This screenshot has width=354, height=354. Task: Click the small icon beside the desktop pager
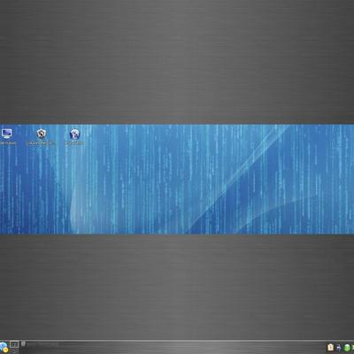click(x=23, y=343)
